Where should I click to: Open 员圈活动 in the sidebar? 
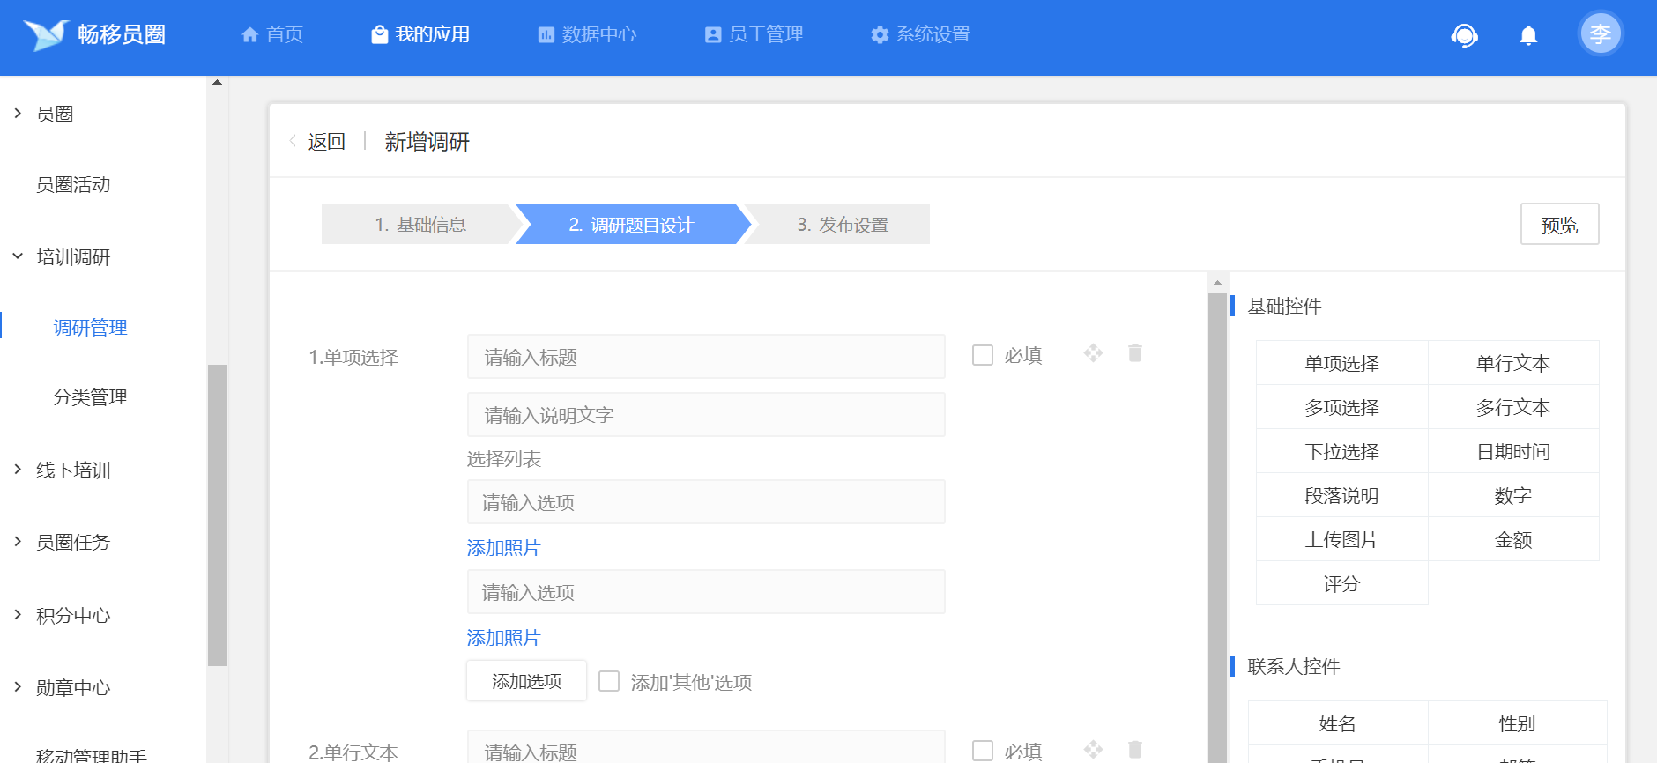click(x=73, y=185)
